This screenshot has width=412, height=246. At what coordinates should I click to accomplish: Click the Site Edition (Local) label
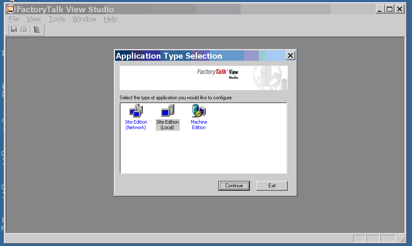168,125
